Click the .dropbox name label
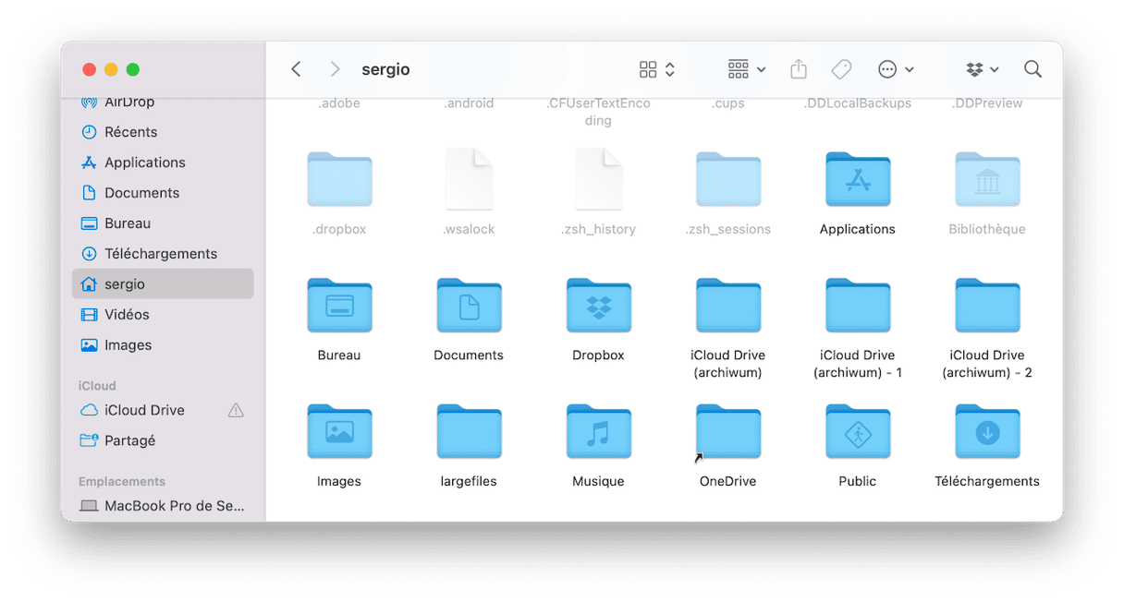1124x602 pixels. (x=339, y=229)
